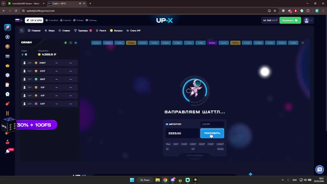Screen dimensions: 327x184
Task: Click the Мин bet preset
Action: (x=168, y=144)
